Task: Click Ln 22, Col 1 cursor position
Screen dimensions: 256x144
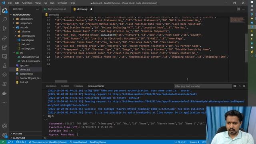Action: 180,142
